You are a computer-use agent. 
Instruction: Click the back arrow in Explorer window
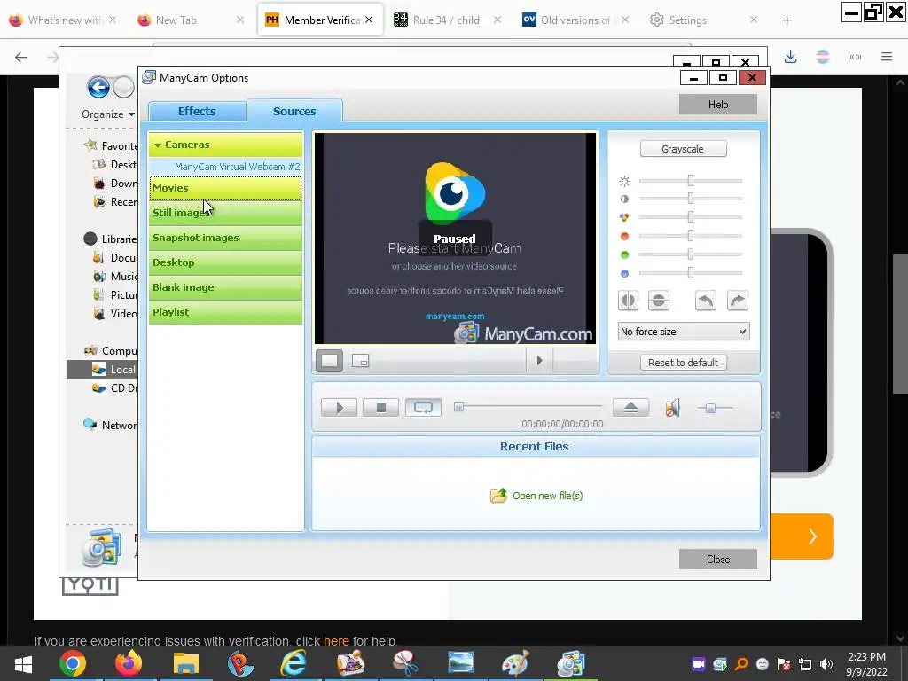98,88
